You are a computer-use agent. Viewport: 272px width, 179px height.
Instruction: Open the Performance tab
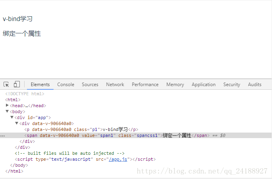145,85
